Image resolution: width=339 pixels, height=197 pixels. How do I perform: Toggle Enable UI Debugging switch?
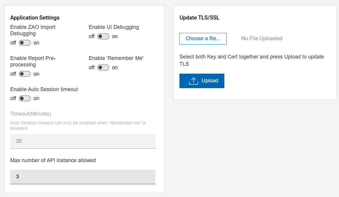(x=103, y=36)
